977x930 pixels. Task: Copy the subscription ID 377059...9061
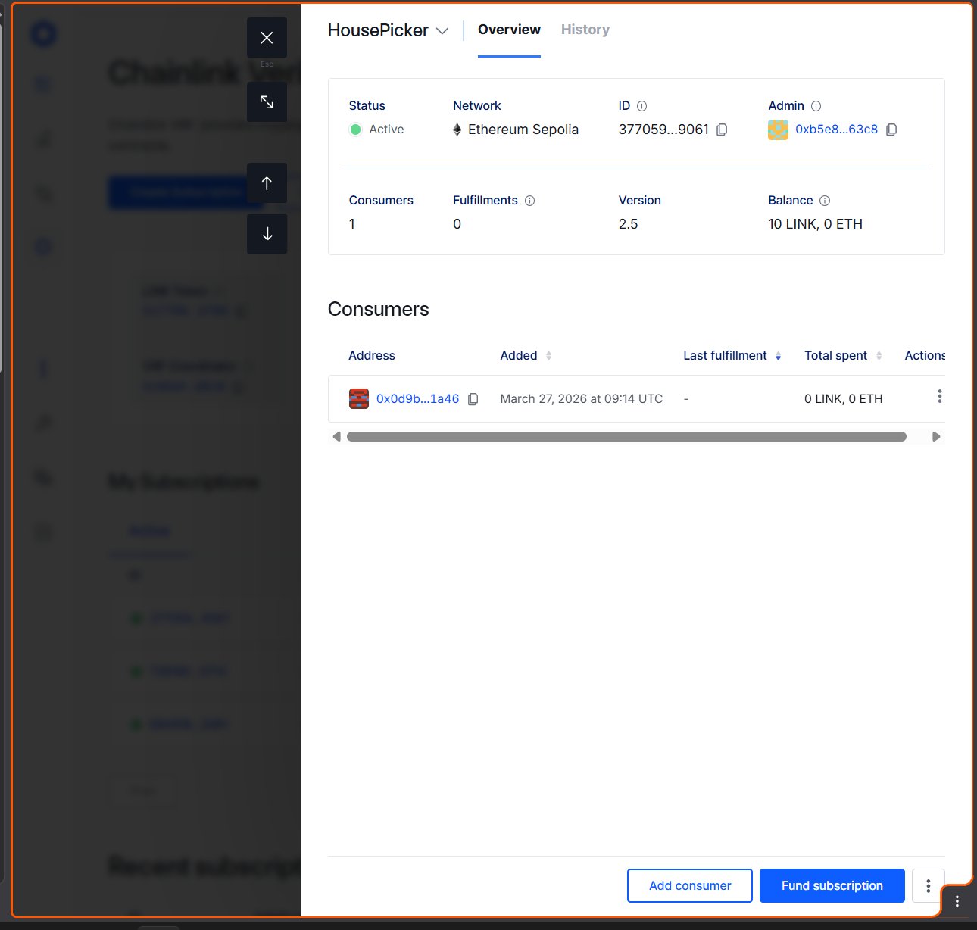pyautogui.click(x=722, y=130)
